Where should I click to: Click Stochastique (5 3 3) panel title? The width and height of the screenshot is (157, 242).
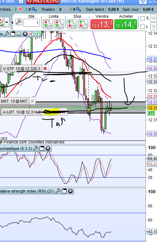coord(16,148)
